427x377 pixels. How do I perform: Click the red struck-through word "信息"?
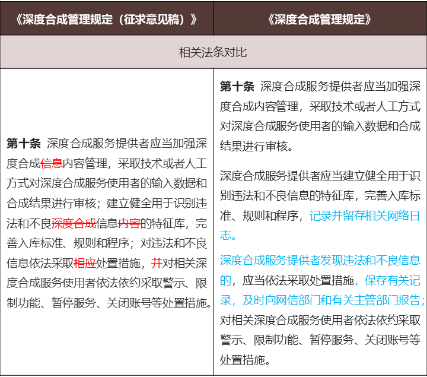(x=52, y=163)
